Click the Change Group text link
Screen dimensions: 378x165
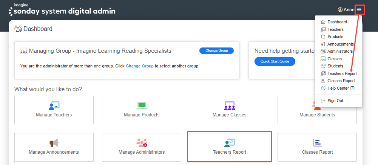coord(140,66)
